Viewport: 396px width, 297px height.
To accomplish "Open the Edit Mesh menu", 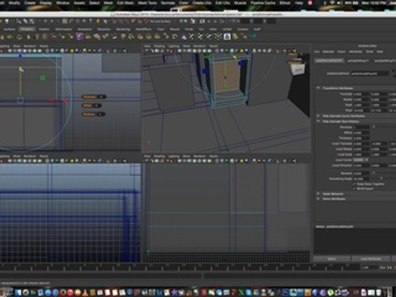I will click(125, 3).
